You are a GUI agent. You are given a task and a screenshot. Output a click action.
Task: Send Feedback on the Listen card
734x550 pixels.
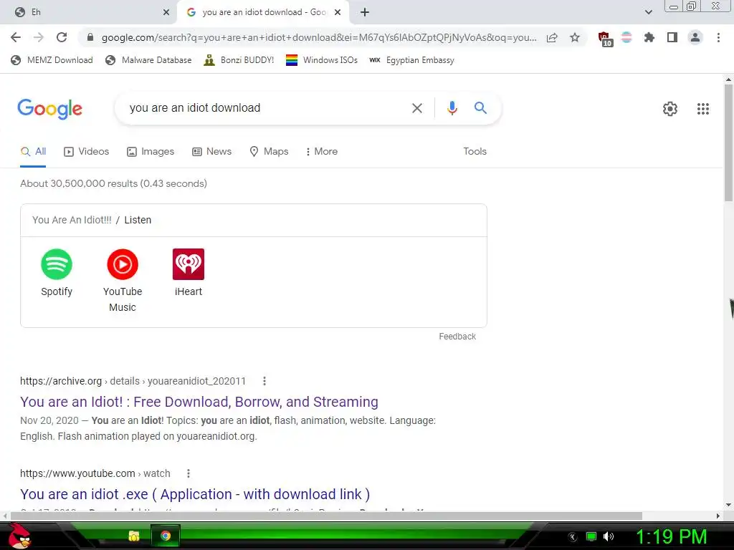[x=457, y=337]
